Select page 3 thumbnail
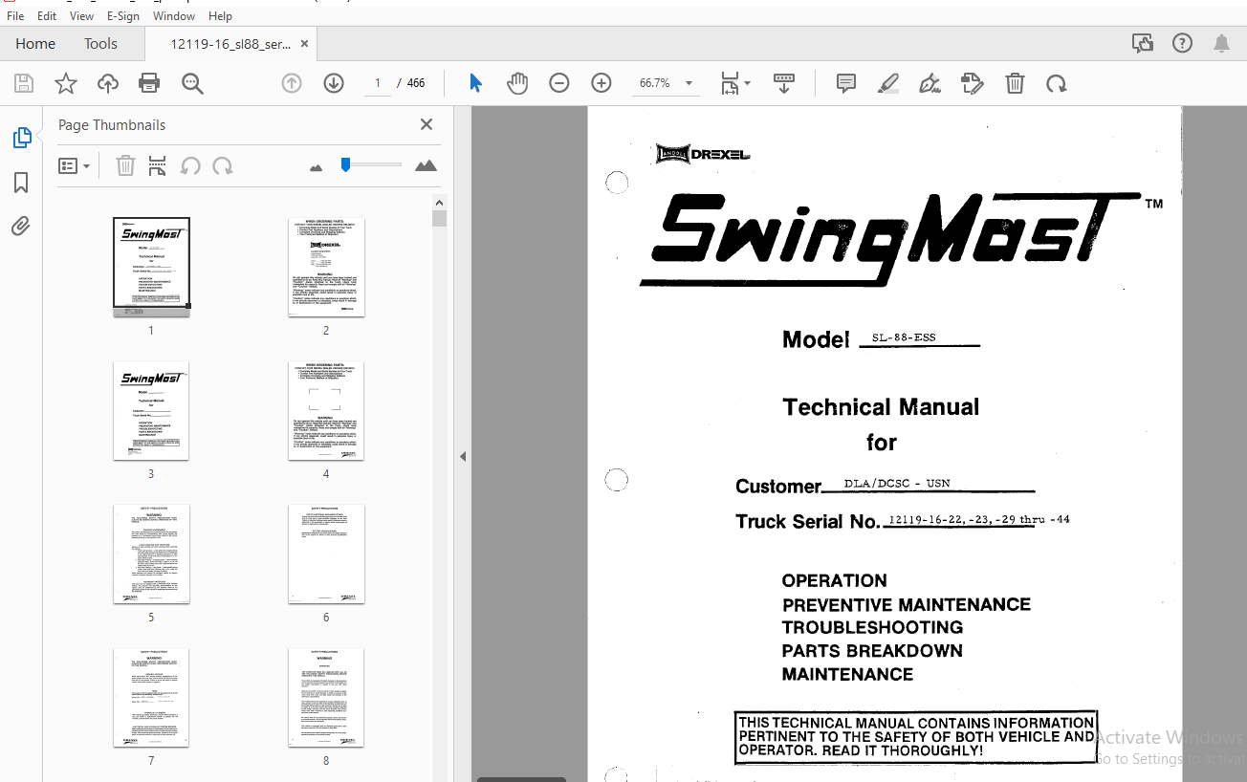1247x782 pixels. (151, 410)
